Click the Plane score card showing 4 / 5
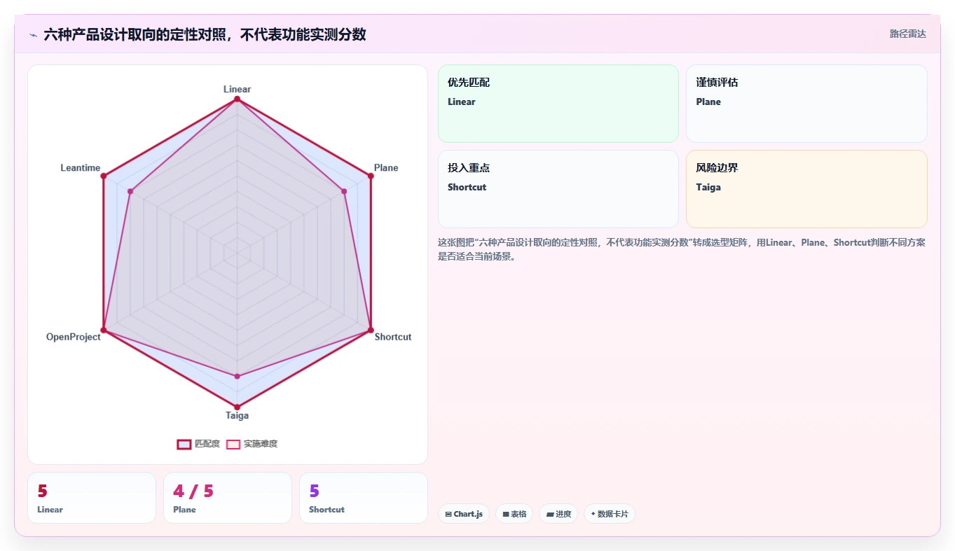Screen dimensions: 955x551 point(228,498)
